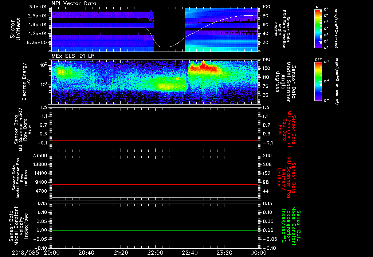Click the '23:20' time tick label
The width and height of the screenshot is (373, 257).
[x=224, y=253]
